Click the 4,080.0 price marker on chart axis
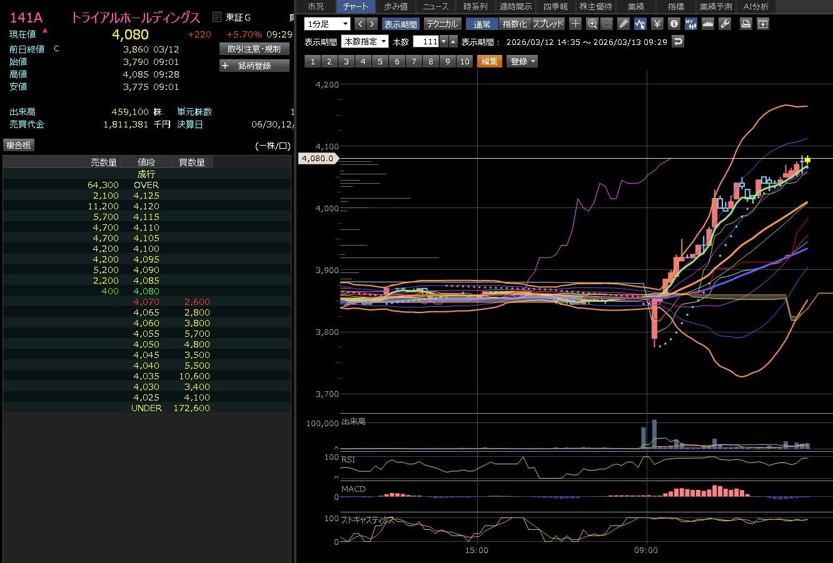833x563 pixels. pos(318,159)
